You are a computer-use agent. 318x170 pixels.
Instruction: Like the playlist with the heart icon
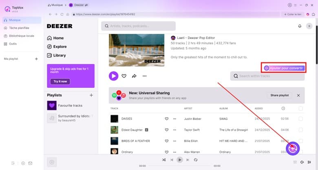pos(124,76)
